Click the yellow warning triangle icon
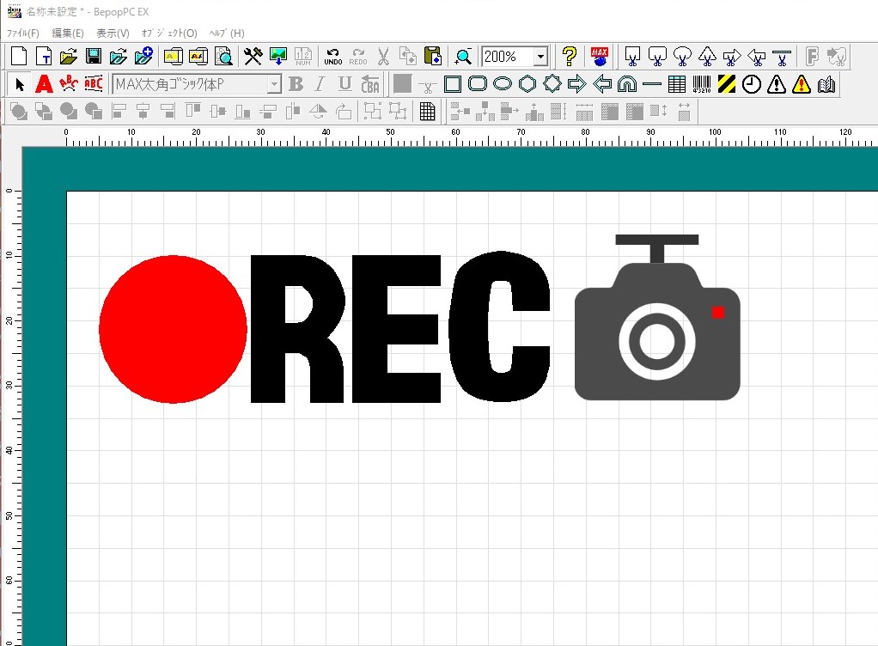 [802, 84]
